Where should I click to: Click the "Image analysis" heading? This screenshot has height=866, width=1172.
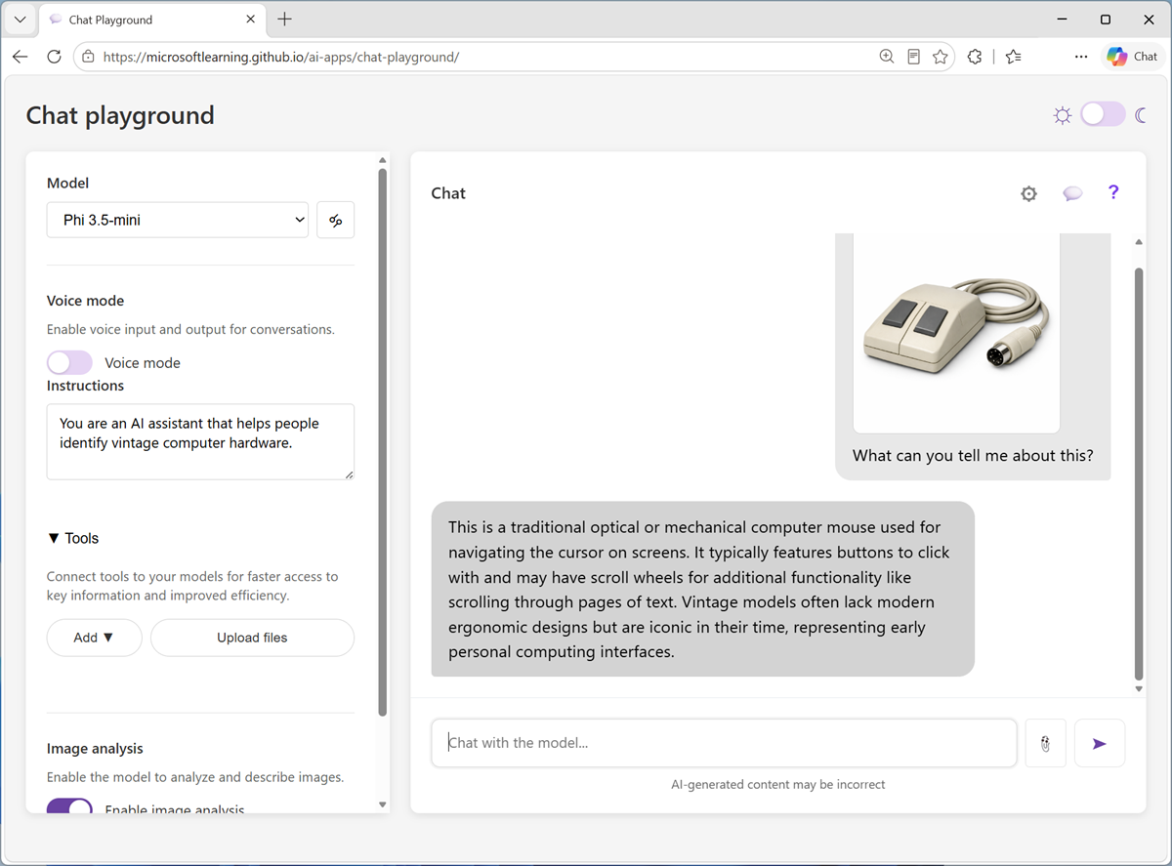[95, 749]
